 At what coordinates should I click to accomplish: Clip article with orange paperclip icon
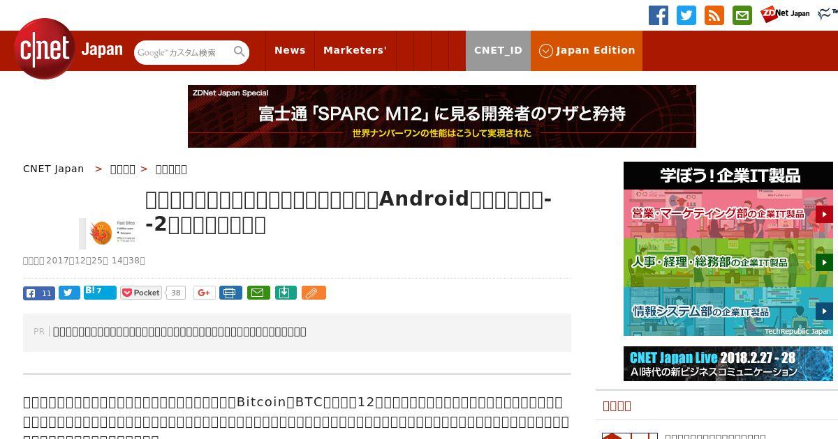[314, 293]
